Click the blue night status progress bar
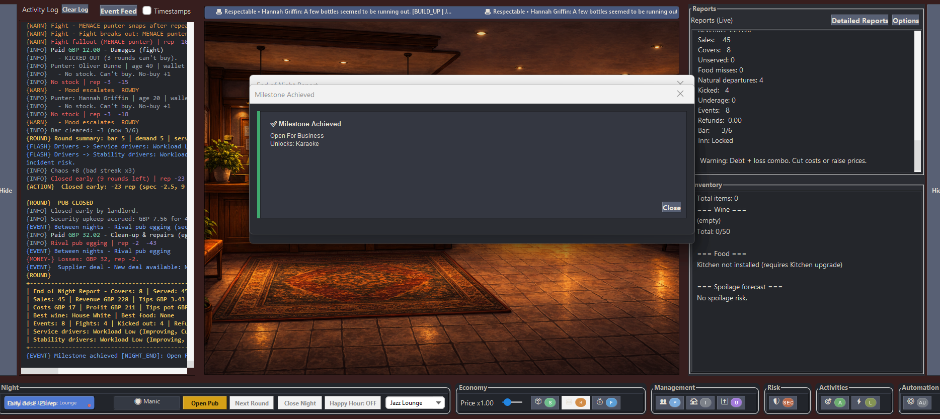Image resolution: width=940 pixels, height=419 pixels. coord(49,403)
